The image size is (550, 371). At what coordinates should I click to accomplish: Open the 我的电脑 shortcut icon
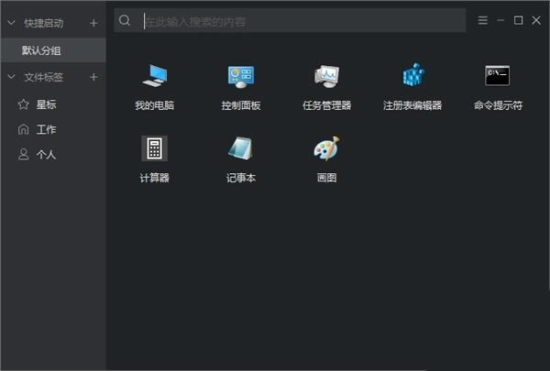click(x=155, y=76)
